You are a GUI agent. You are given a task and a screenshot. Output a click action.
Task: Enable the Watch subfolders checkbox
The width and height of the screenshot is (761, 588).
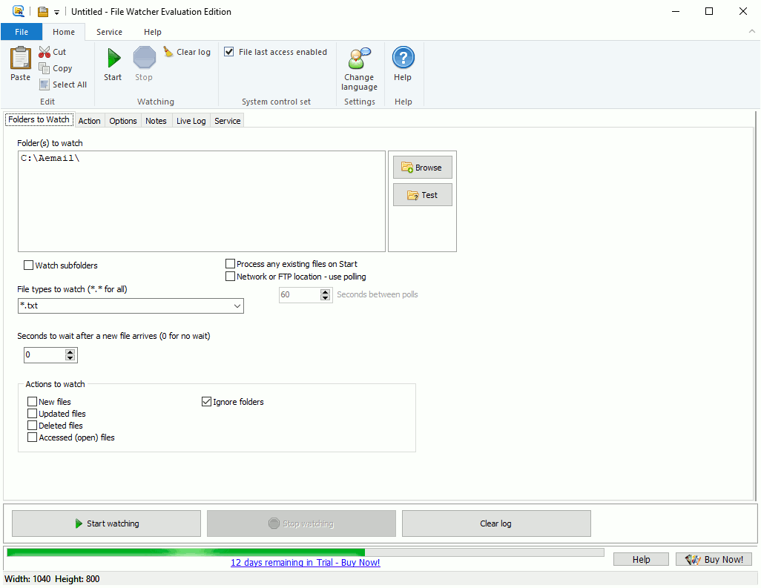pos(29,265)
